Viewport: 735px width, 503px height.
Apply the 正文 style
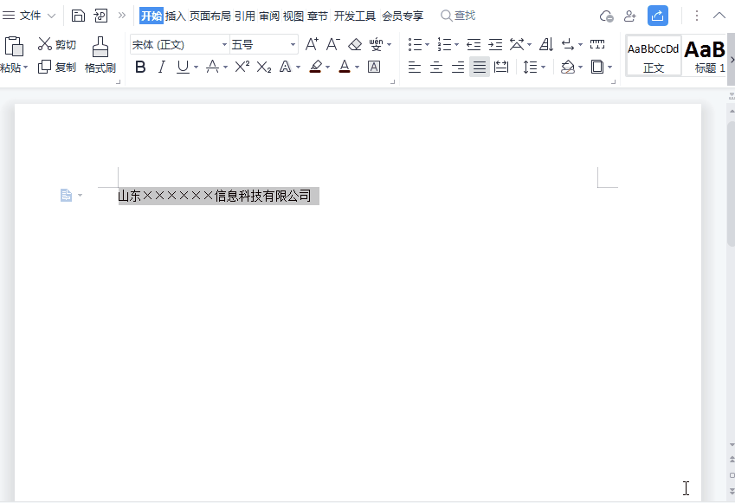tap(654, 55)
